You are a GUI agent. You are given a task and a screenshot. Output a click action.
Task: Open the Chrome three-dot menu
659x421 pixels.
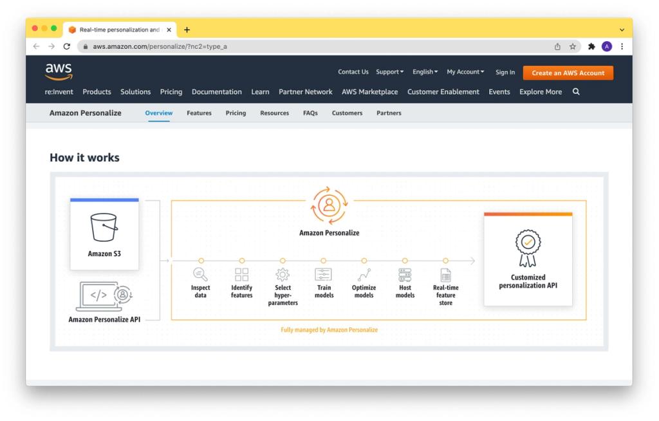pyautogui.click(x=622, y=46)
